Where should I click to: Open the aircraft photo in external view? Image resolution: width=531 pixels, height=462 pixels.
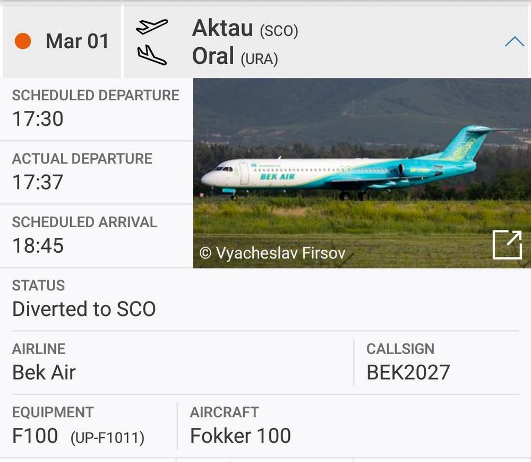click(x=507, y=245)
